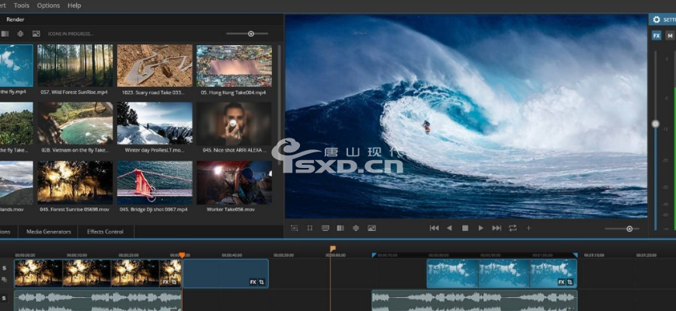Select 045. Bridge Dji shot 0067.mp4 thumbnail

[x=155, y=183]
